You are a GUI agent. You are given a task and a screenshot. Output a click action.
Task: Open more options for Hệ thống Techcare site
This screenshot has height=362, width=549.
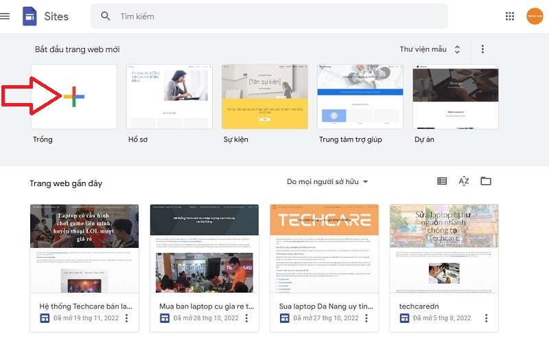[127, 318]
